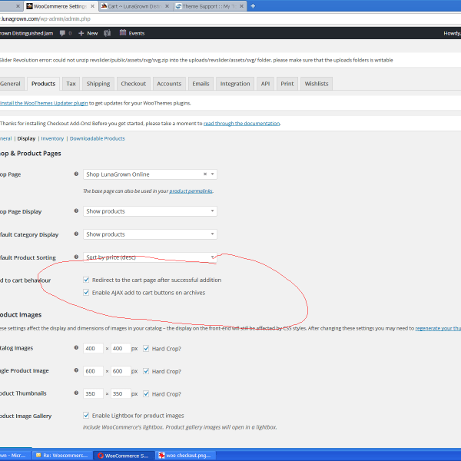Close the Theme Support browser tab

point(241,6)
